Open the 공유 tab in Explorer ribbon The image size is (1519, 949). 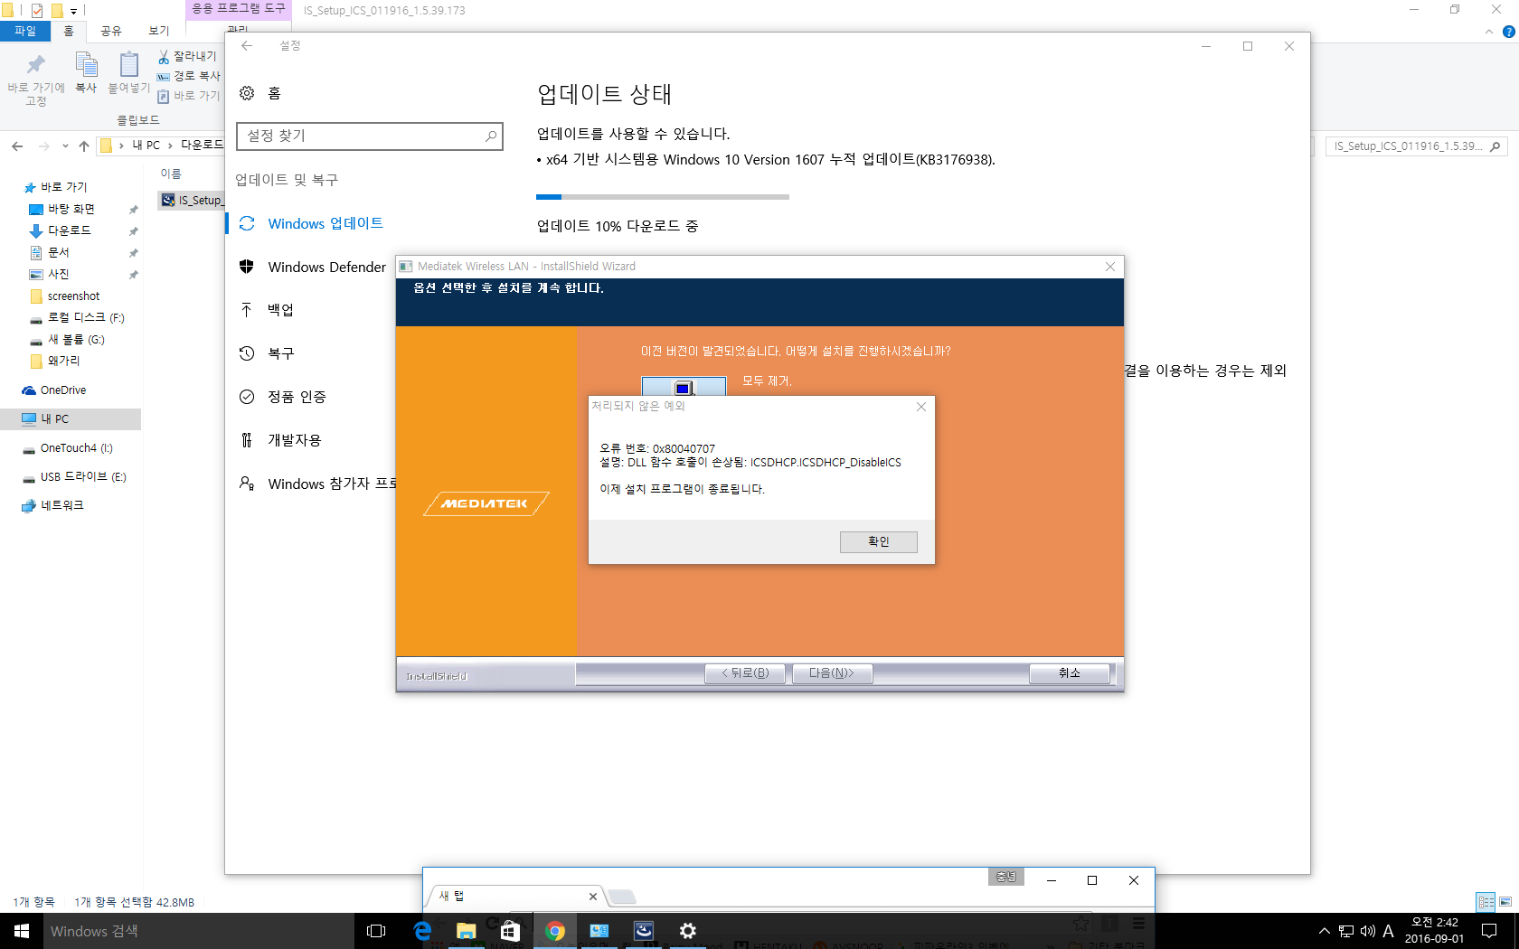pos(111,31)
